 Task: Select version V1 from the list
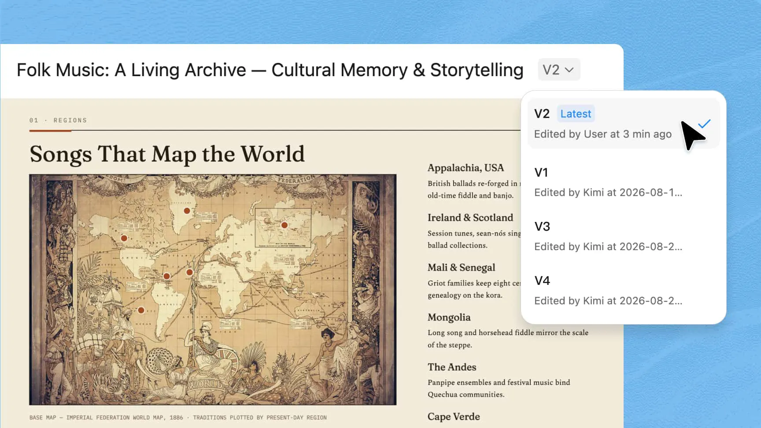623,182
